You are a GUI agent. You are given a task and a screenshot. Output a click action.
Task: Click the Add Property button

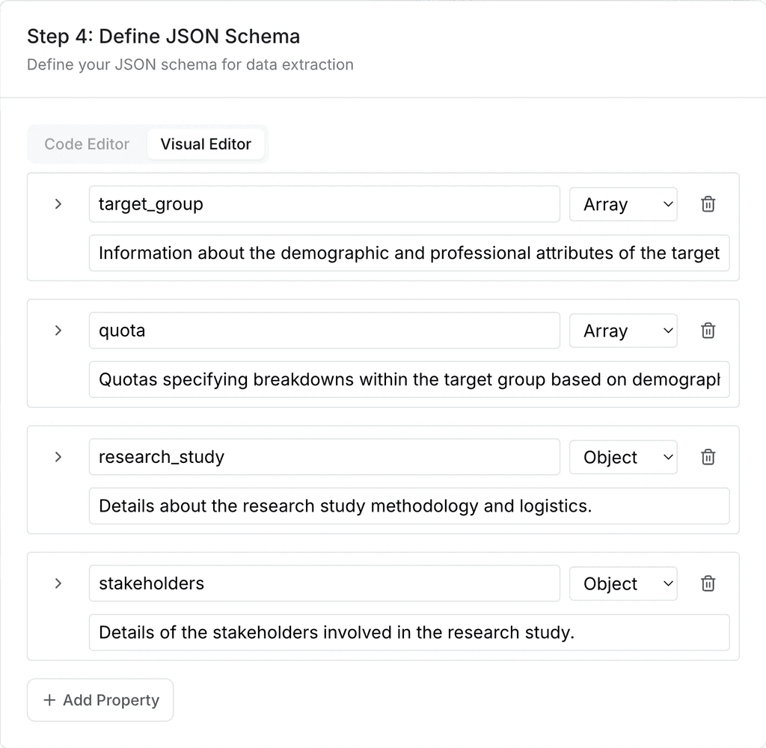click(x=99, y=699)
